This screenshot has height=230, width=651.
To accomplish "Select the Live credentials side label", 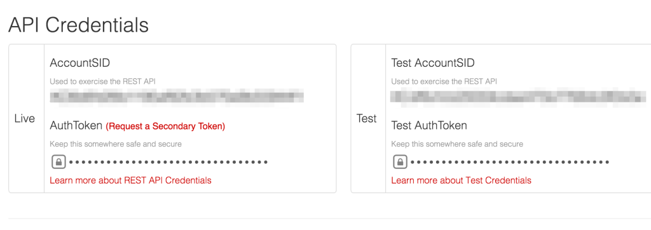I will coord(25,119).
